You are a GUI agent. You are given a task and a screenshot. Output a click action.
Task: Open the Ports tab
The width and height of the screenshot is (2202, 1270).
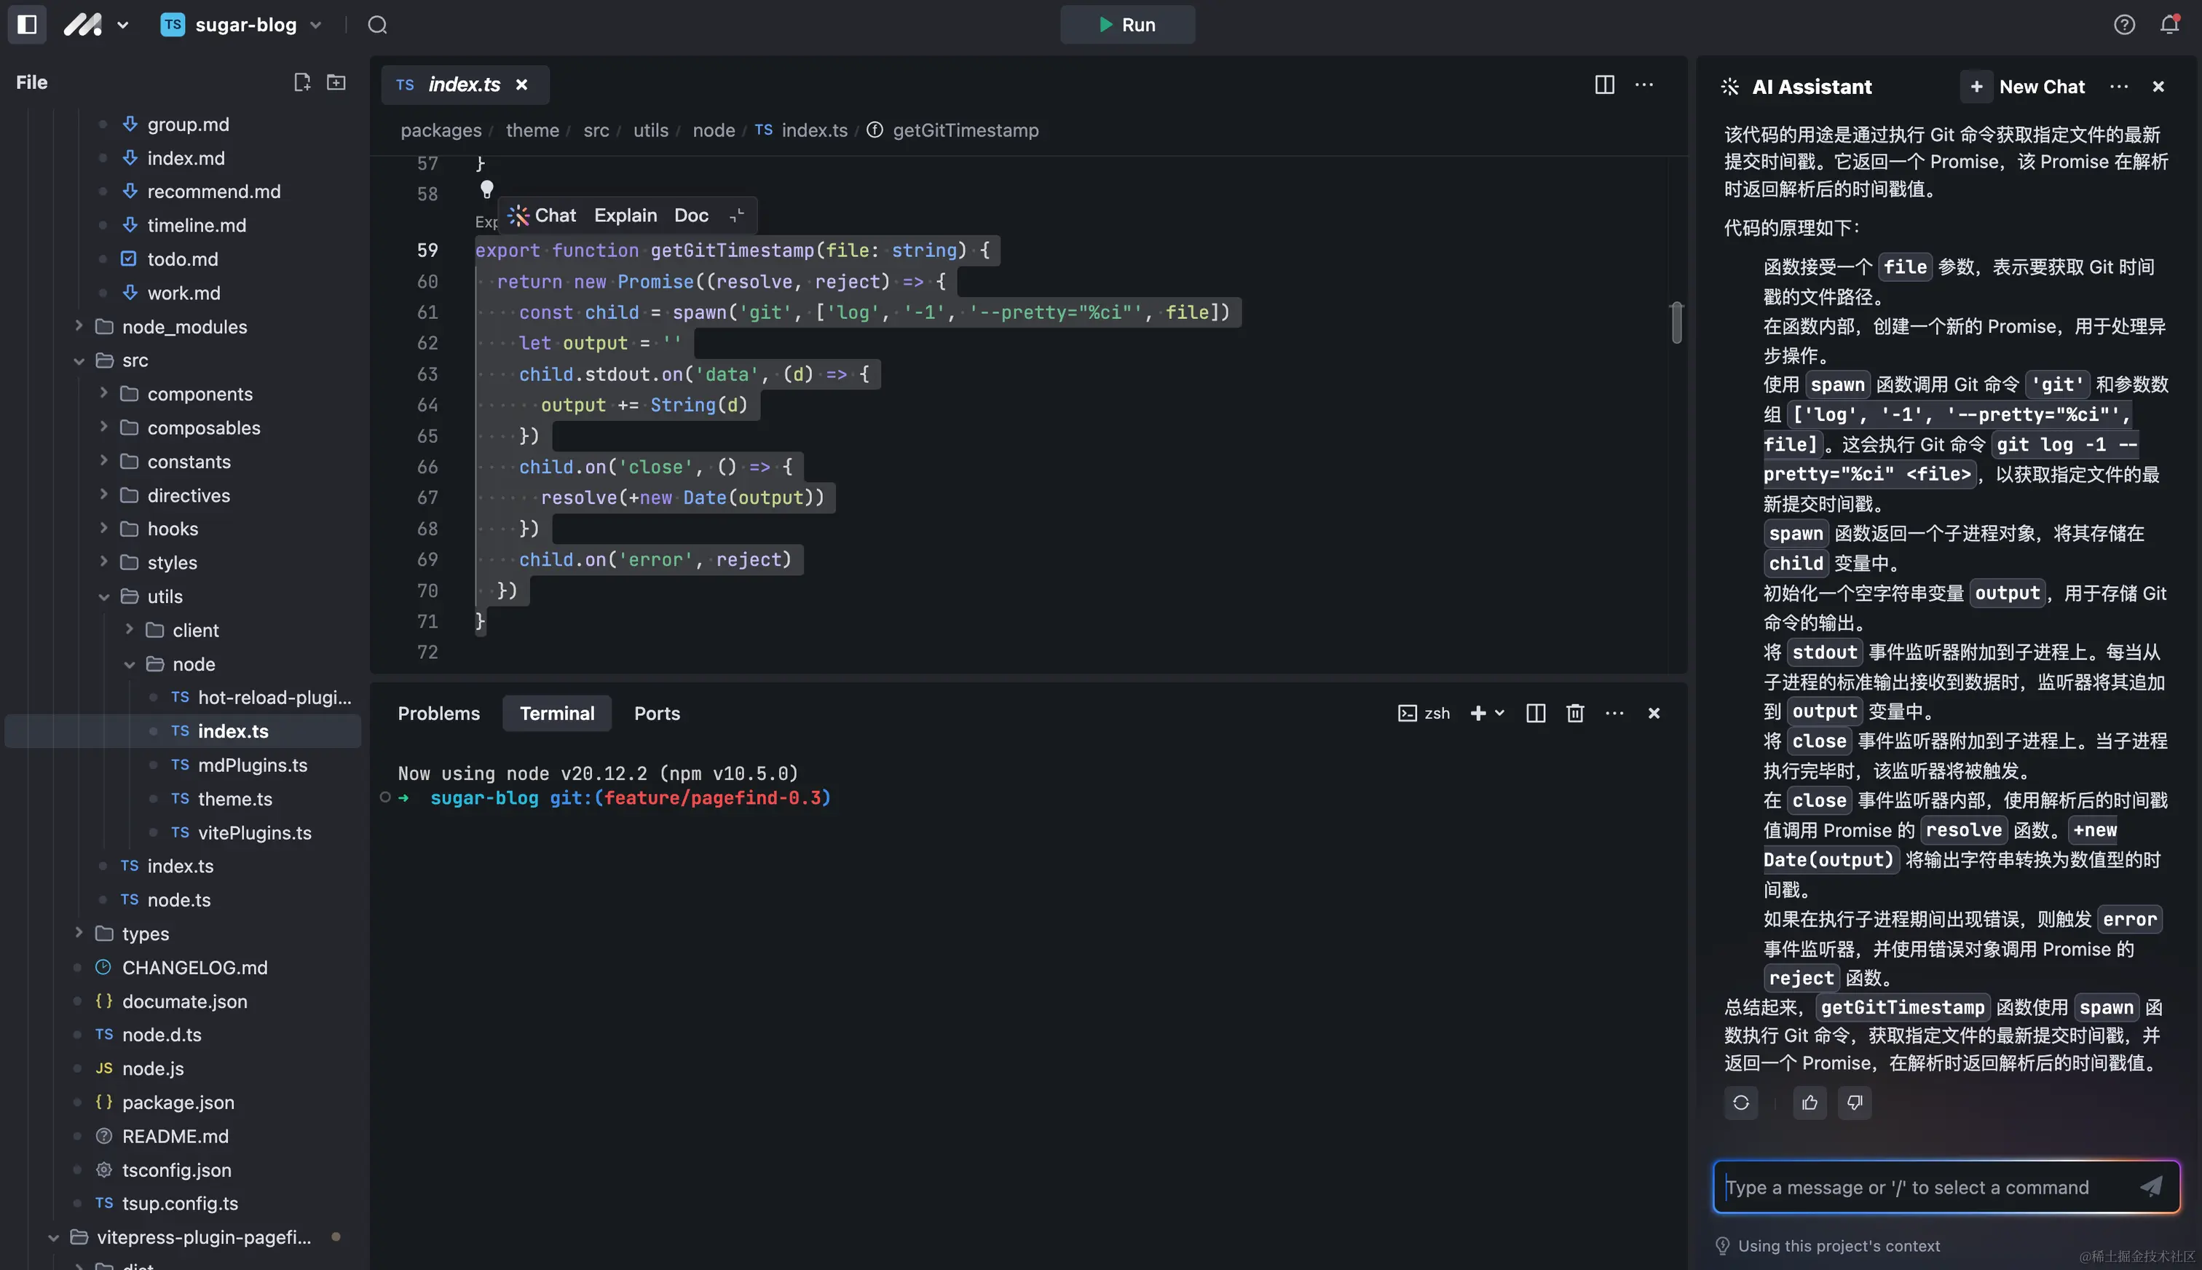pos(657,714)
